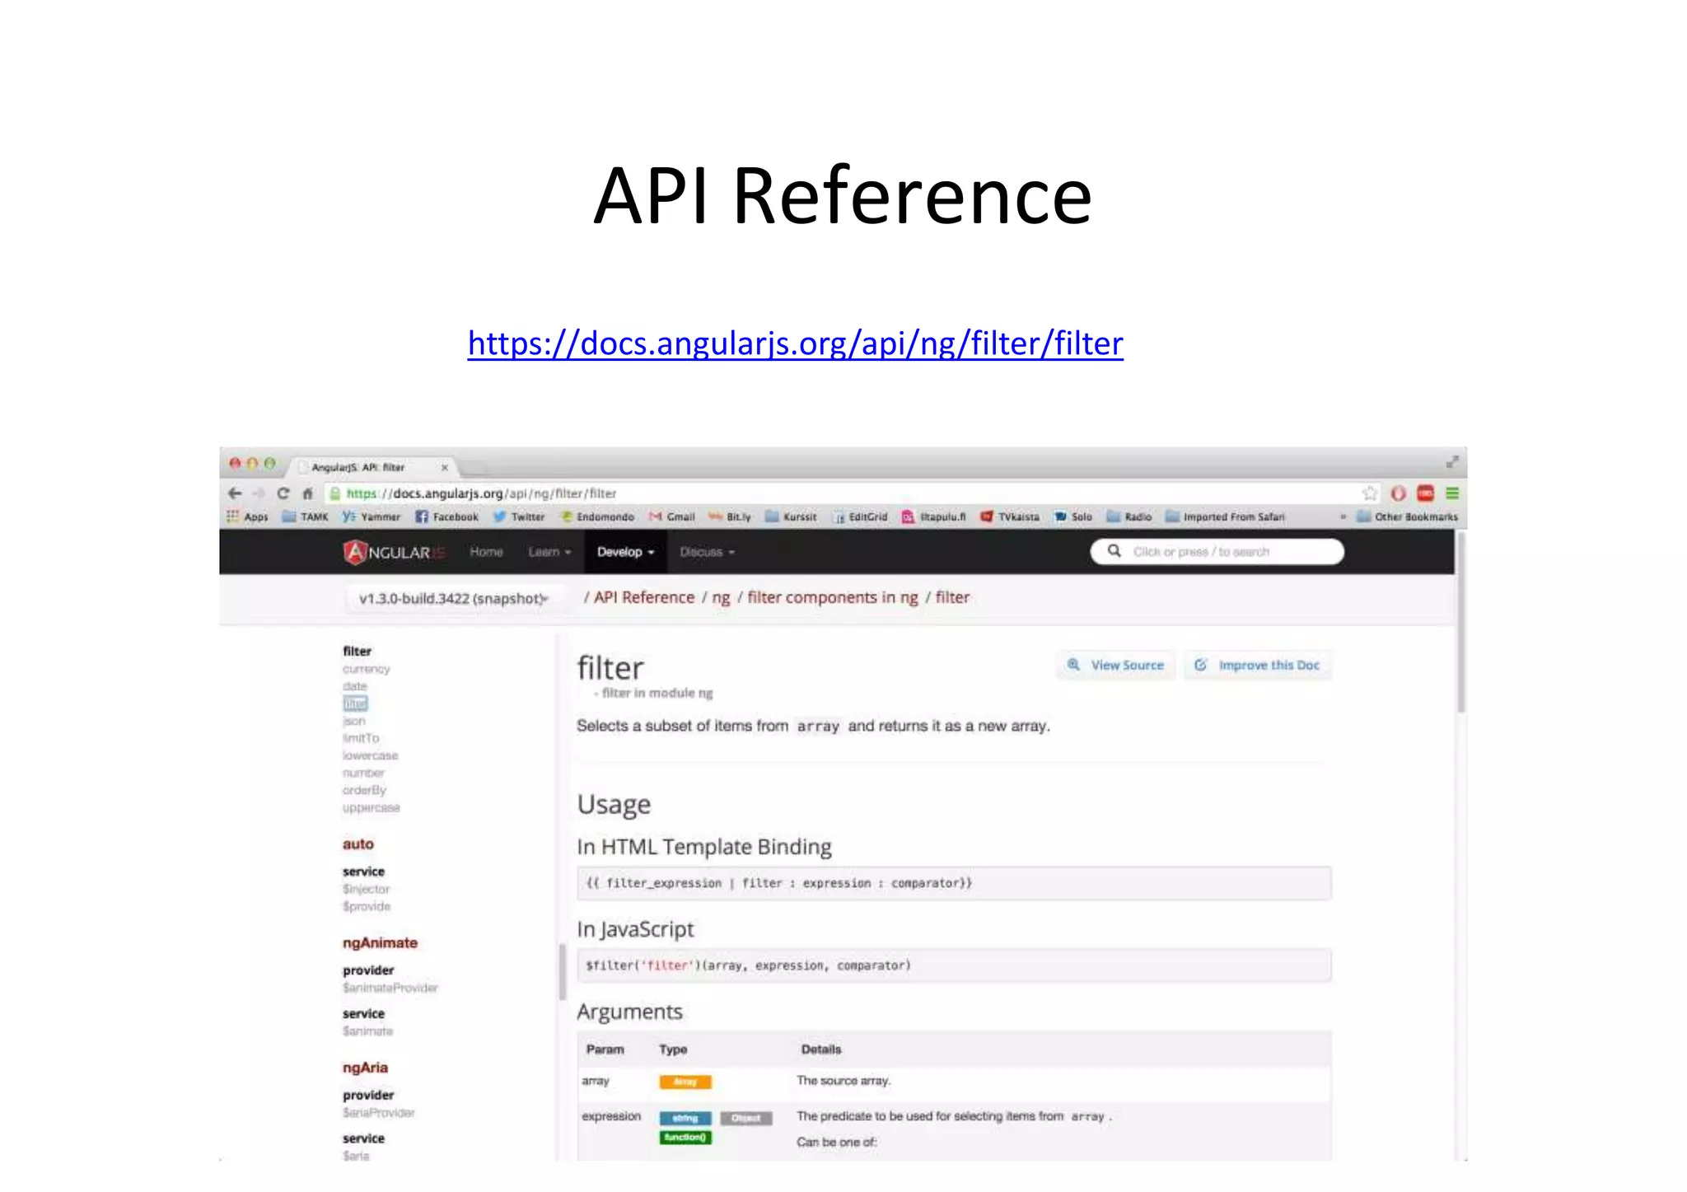The height and width of the screenshot is (1192, 1687).
Task: Open the Endomondo bookmark
Action: 597,517
